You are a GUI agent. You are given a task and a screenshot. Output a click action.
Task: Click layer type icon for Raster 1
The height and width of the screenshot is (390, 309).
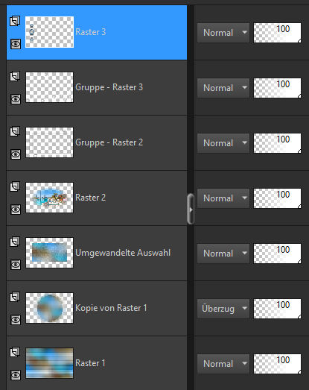(15, 352)
